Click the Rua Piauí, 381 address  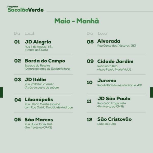[x=107, y=124]
